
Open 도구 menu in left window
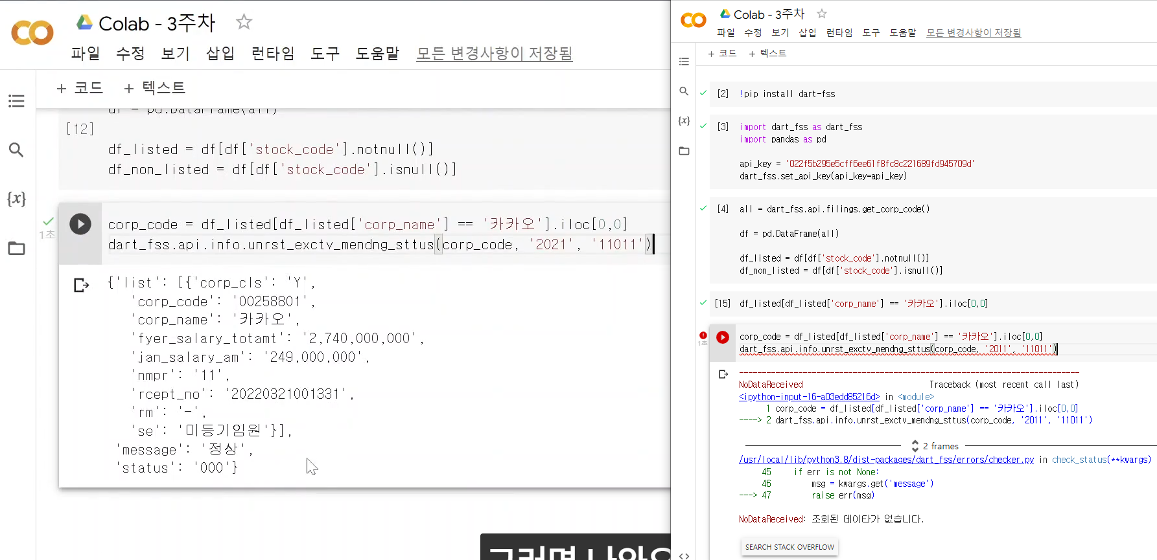[325, 53]
